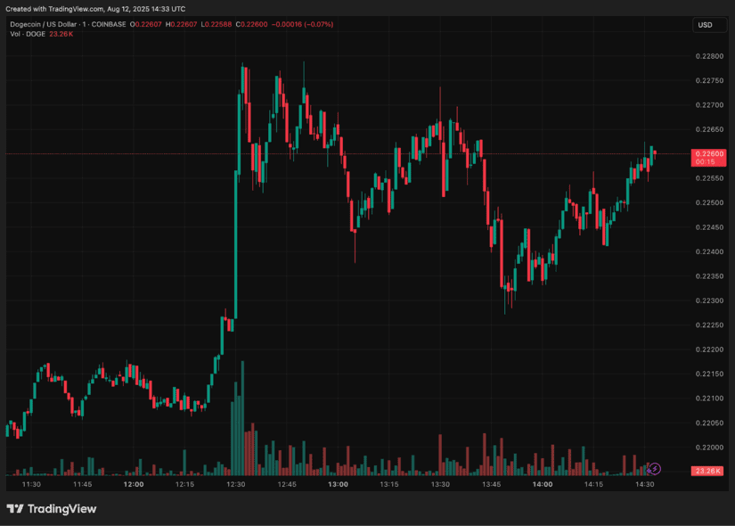
Task: Click the red 23.26K volume axis label
Action: tap(707, 471)
